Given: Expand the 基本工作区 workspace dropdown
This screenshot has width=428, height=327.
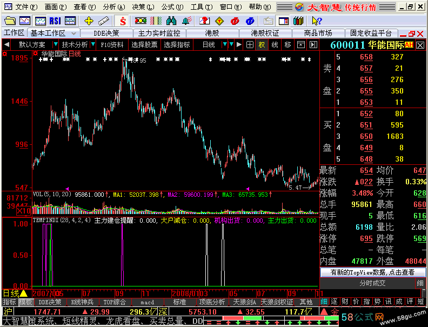Looking at the screenshot, I should [73, 34].
